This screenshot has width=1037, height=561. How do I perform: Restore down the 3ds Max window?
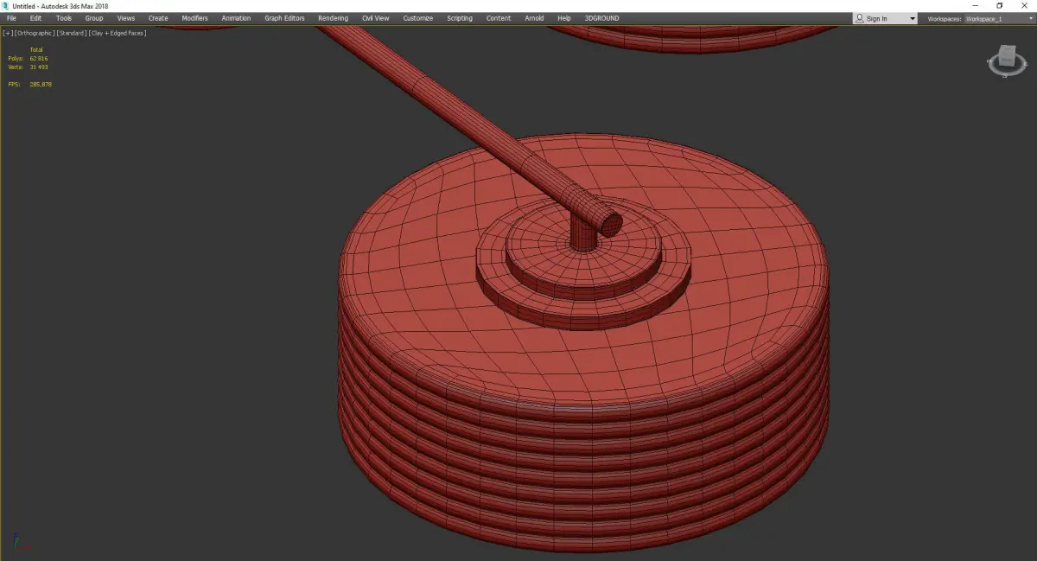pos(1000,6)
